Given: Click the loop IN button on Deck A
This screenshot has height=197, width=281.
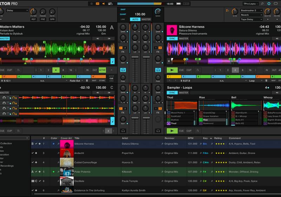Looking at the screenshot, I should point(87,70).
